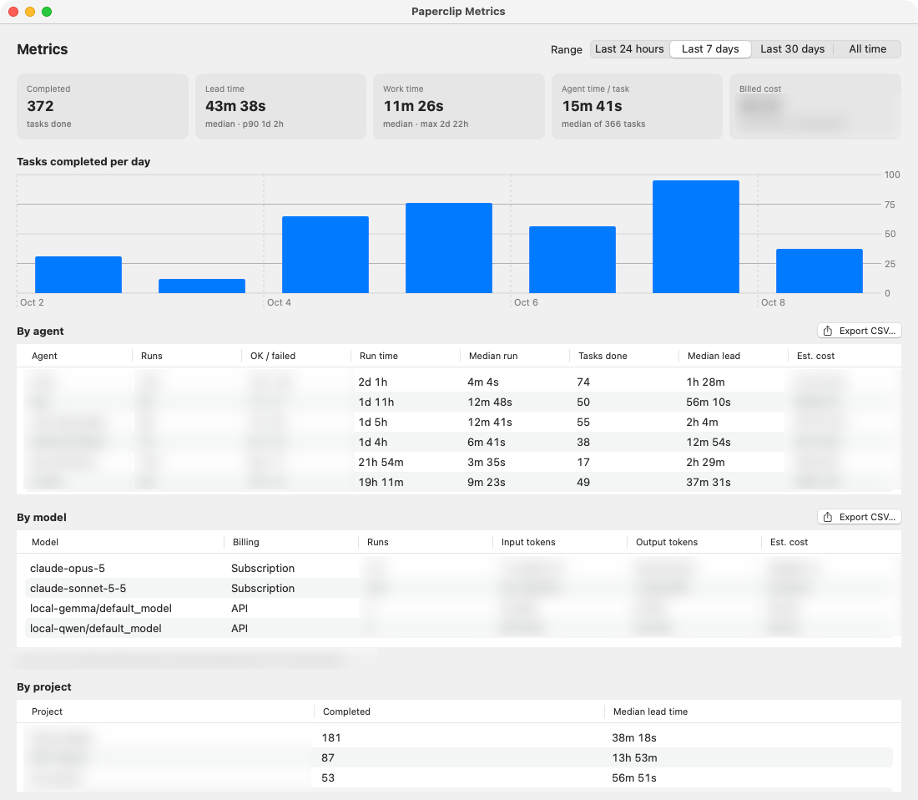Click the blurred Billed cost card

815,106
